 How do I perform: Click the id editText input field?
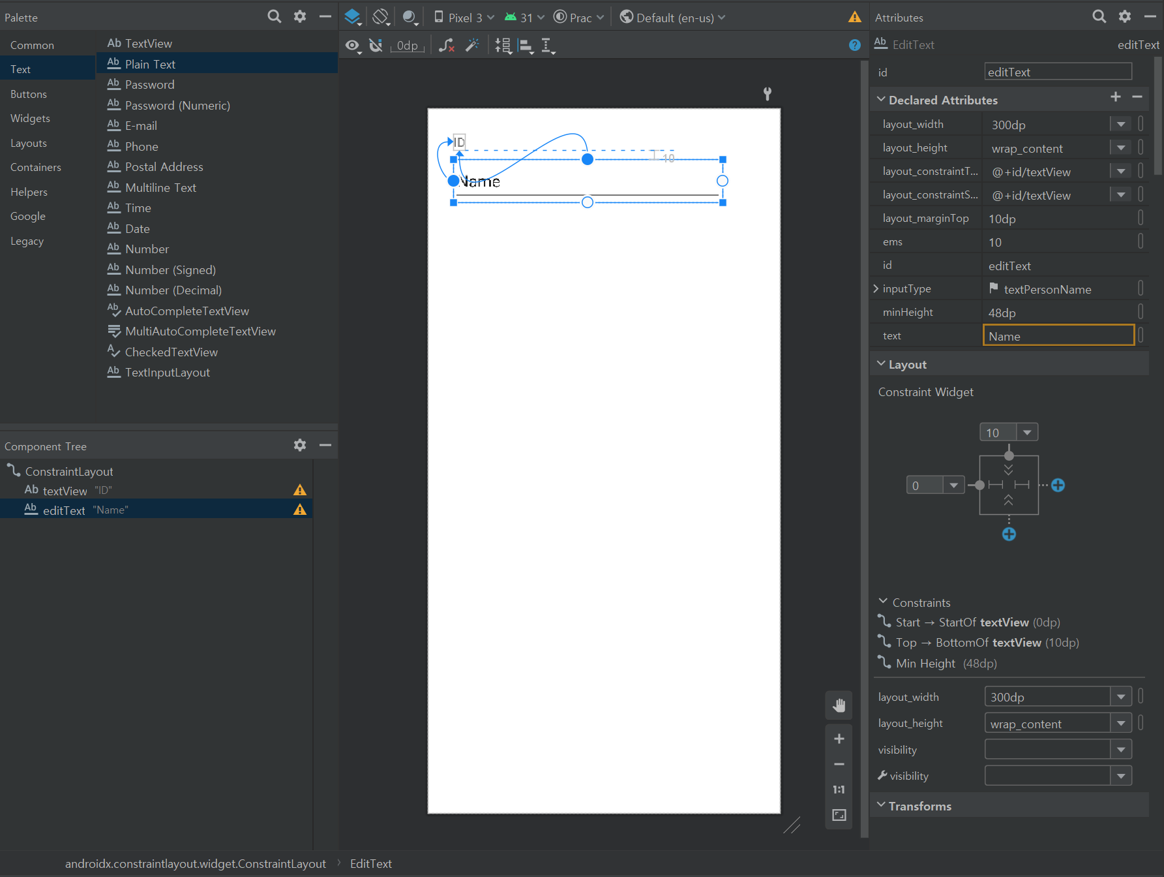[x=1058, y=72]
